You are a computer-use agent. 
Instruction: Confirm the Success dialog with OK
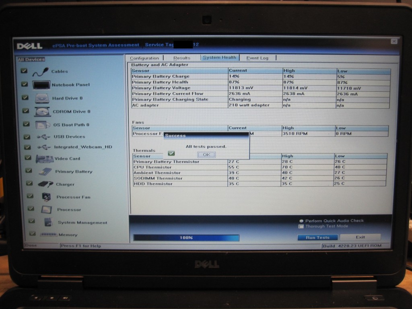coord(206,155)
